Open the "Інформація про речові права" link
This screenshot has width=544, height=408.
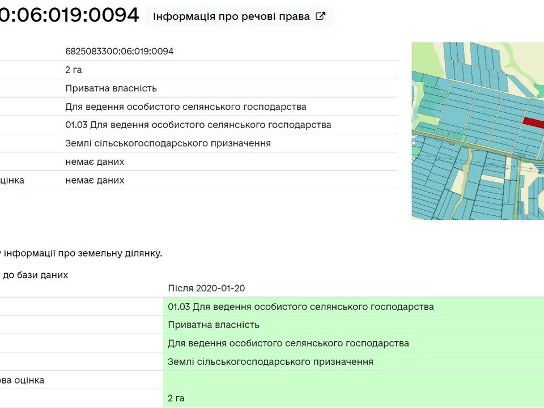(x=231, y=16)
